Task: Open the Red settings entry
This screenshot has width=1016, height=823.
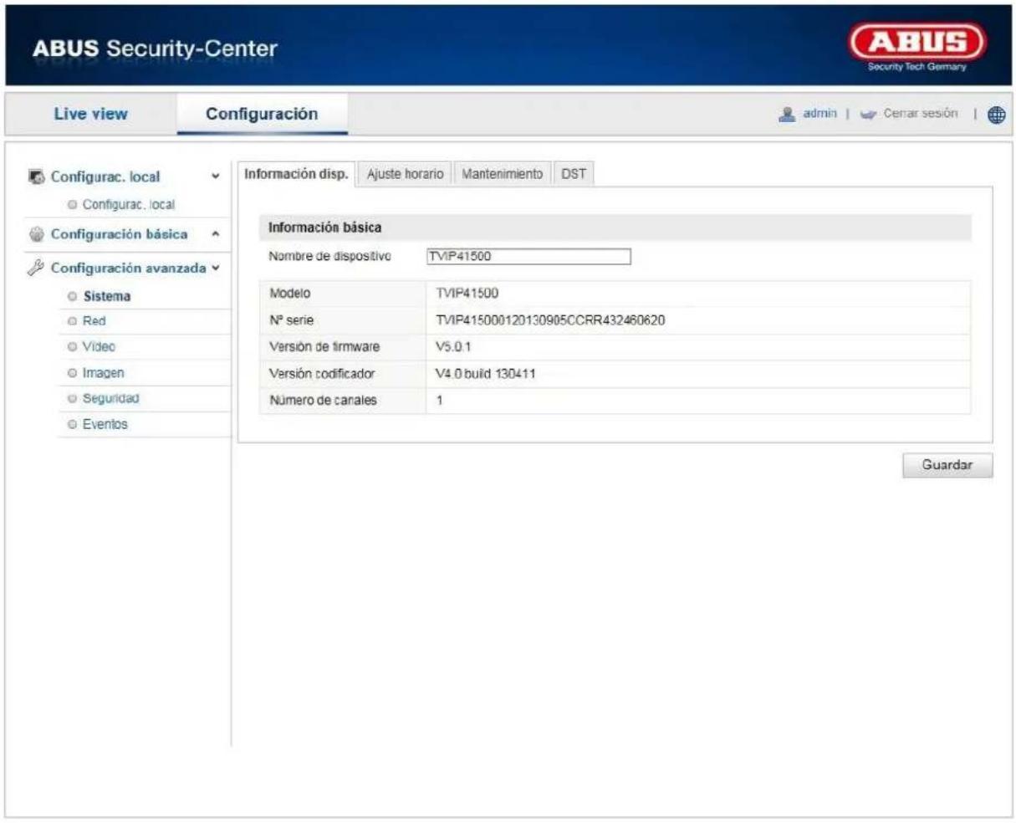Action: pos(94,322)
